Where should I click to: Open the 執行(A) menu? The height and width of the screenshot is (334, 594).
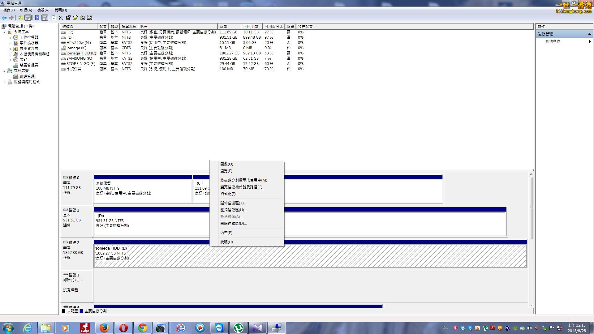point(26,10)
